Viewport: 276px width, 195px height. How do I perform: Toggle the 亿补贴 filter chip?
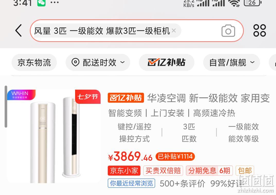pyautogui.click(x=166, y=62)
